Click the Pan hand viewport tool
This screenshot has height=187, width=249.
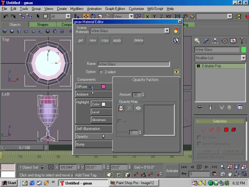point(229,174)
